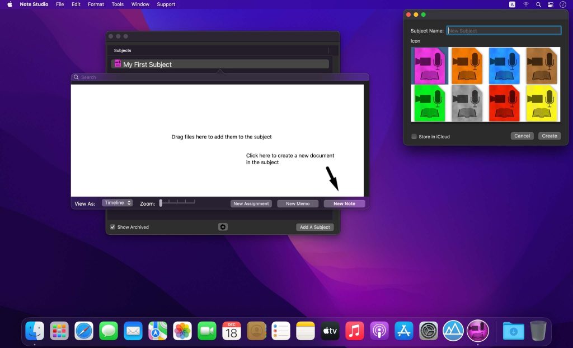Choose the green subject icon
Viewport: 573px width, 348px height.
coord(429,103)
